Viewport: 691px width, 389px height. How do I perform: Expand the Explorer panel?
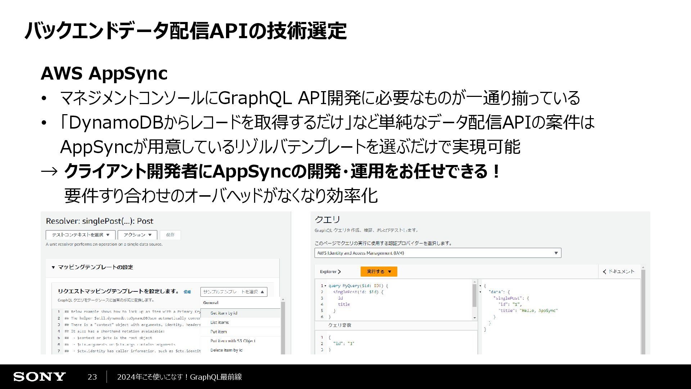pos(330,272)
